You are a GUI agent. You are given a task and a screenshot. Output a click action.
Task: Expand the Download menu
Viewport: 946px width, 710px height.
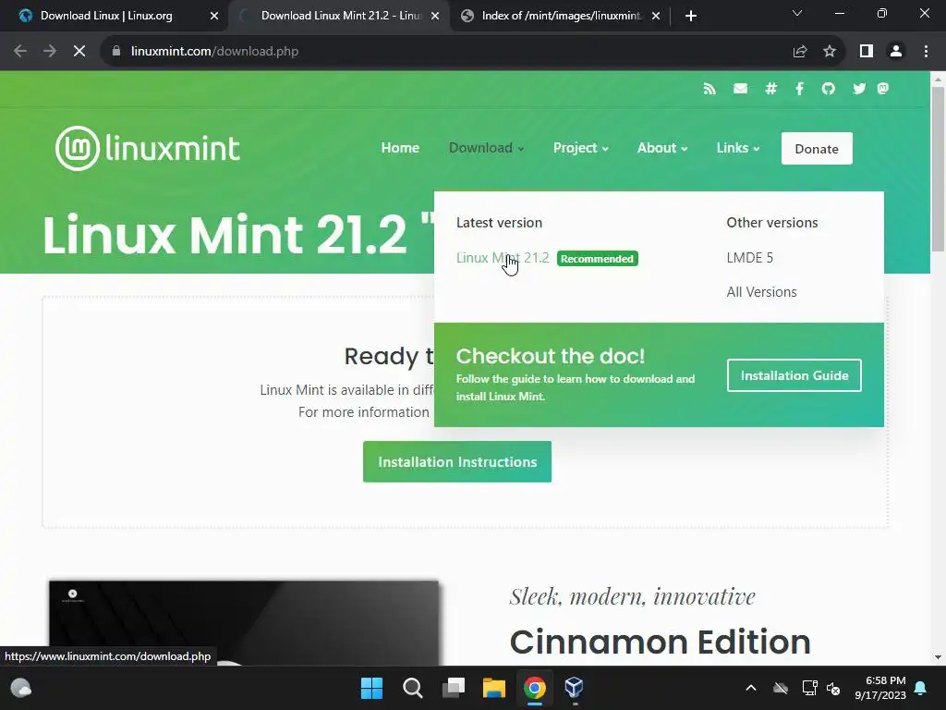pyautogui.click(x=486, y=148)
